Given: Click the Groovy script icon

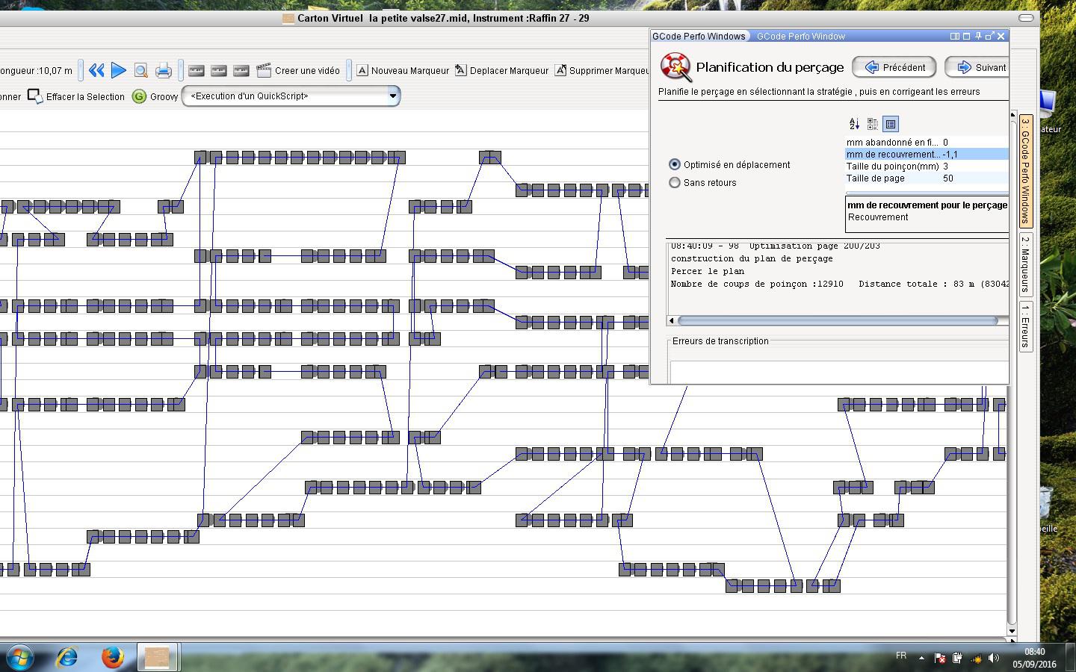Looking at the screenshot, I should coord(139,96).
